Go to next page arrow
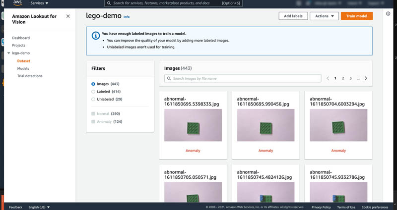This screenshot has width=397, height=210. coord(366,79)
